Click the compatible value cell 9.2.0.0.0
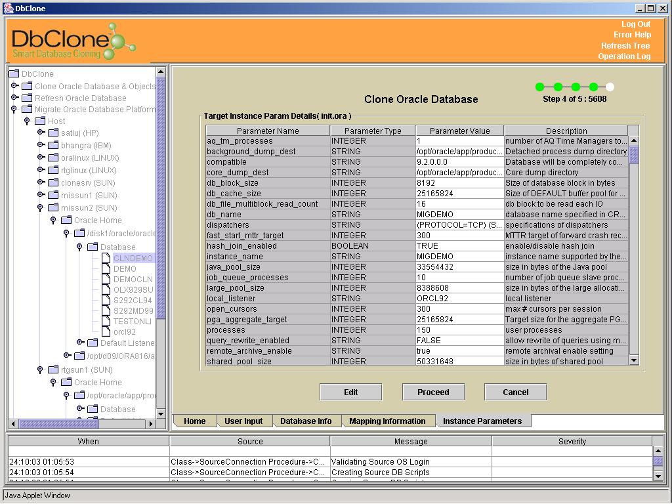This screenshot has width=672, height=504. [x=460, y=162]
